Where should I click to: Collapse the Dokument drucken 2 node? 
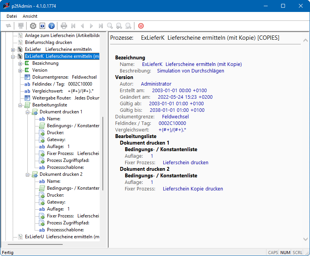point(28,174)
